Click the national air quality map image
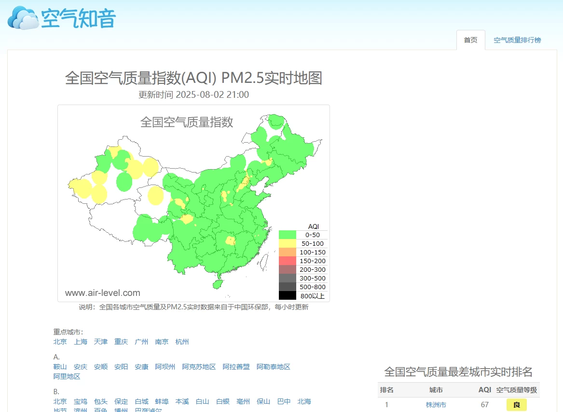563x412 pixels. pos(193,203)
